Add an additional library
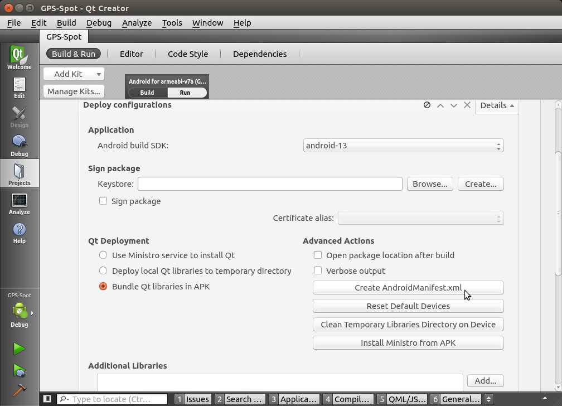Screen dimensions: 562x406 tap(485, 380)
